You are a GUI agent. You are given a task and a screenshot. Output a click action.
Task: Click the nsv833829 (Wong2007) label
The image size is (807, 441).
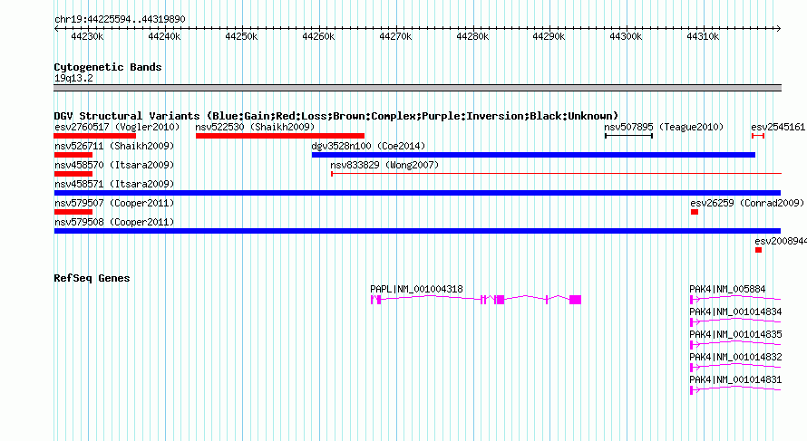[384, 165]
